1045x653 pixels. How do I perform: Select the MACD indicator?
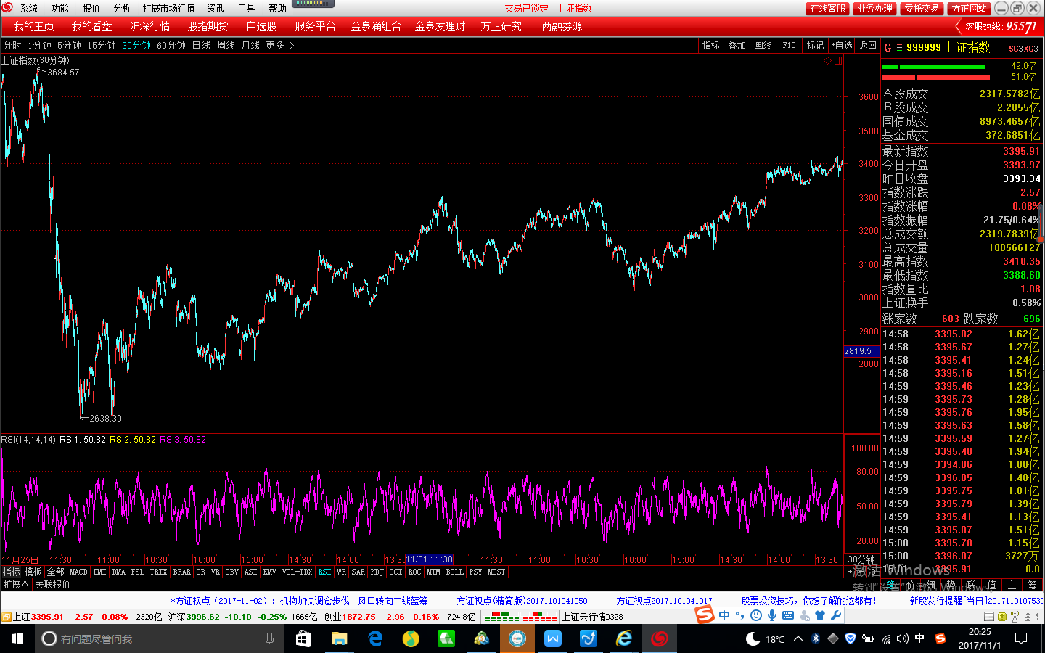(78, 572)
